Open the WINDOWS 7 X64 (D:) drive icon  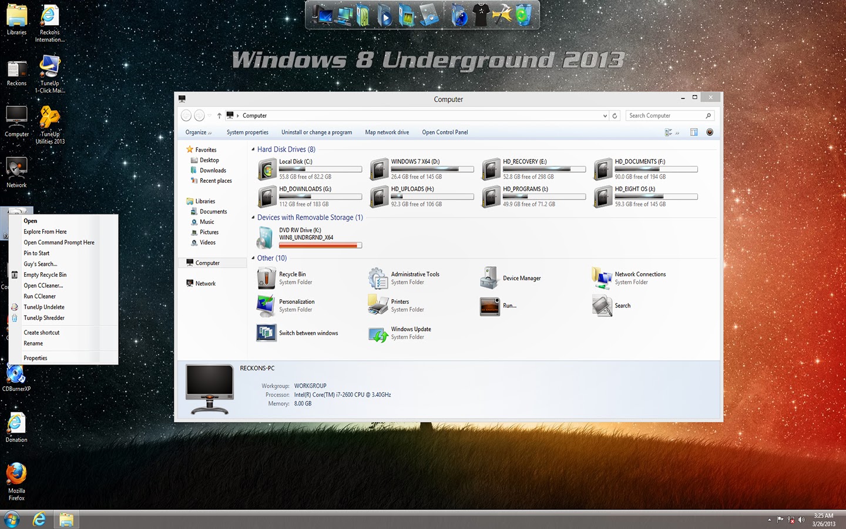coord(379,169)
